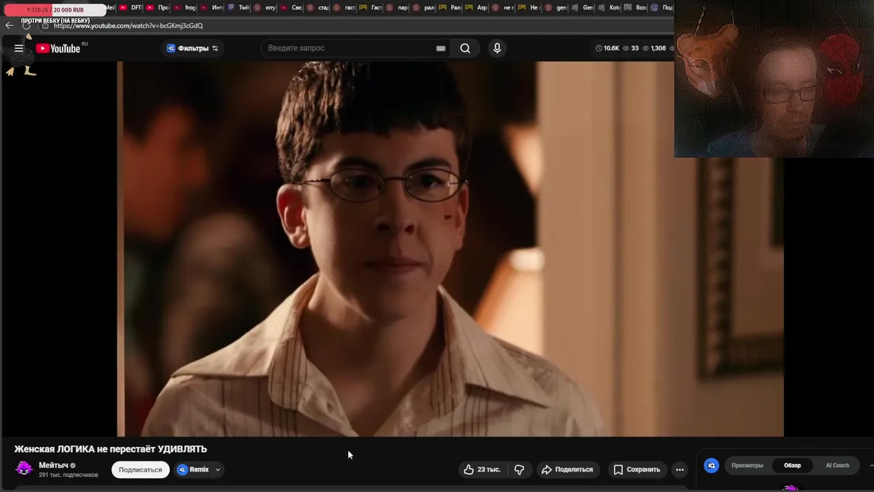Go back with the browser back arrow
The height and width of the screenshot is (492, 874).
(x=9, y=25)
